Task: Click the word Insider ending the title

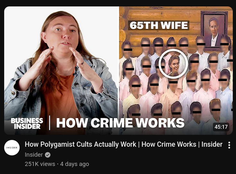Action: point(212,144)
